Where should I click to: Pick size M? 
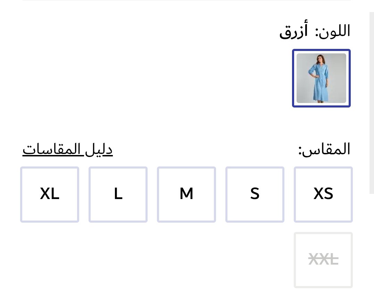186,194
